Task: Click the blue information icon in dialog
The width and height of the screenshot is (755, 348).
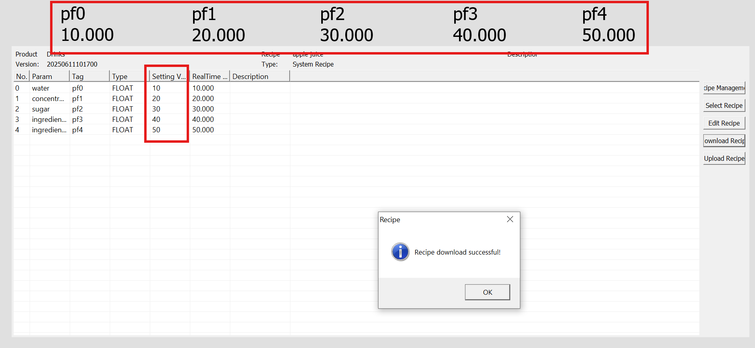Action: [x=400, y=252]
